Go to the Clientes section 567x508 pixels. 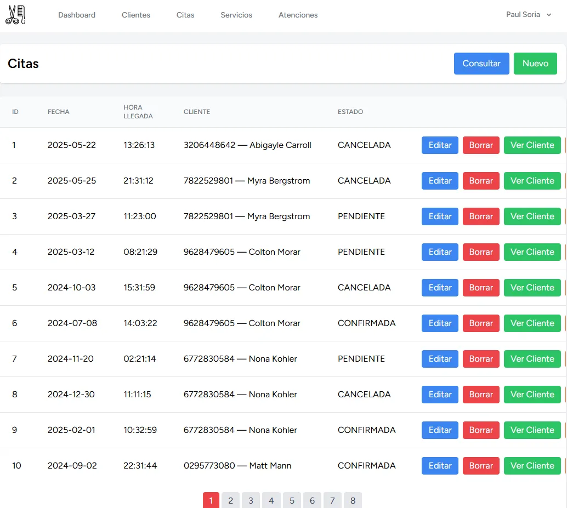point(136,15)
